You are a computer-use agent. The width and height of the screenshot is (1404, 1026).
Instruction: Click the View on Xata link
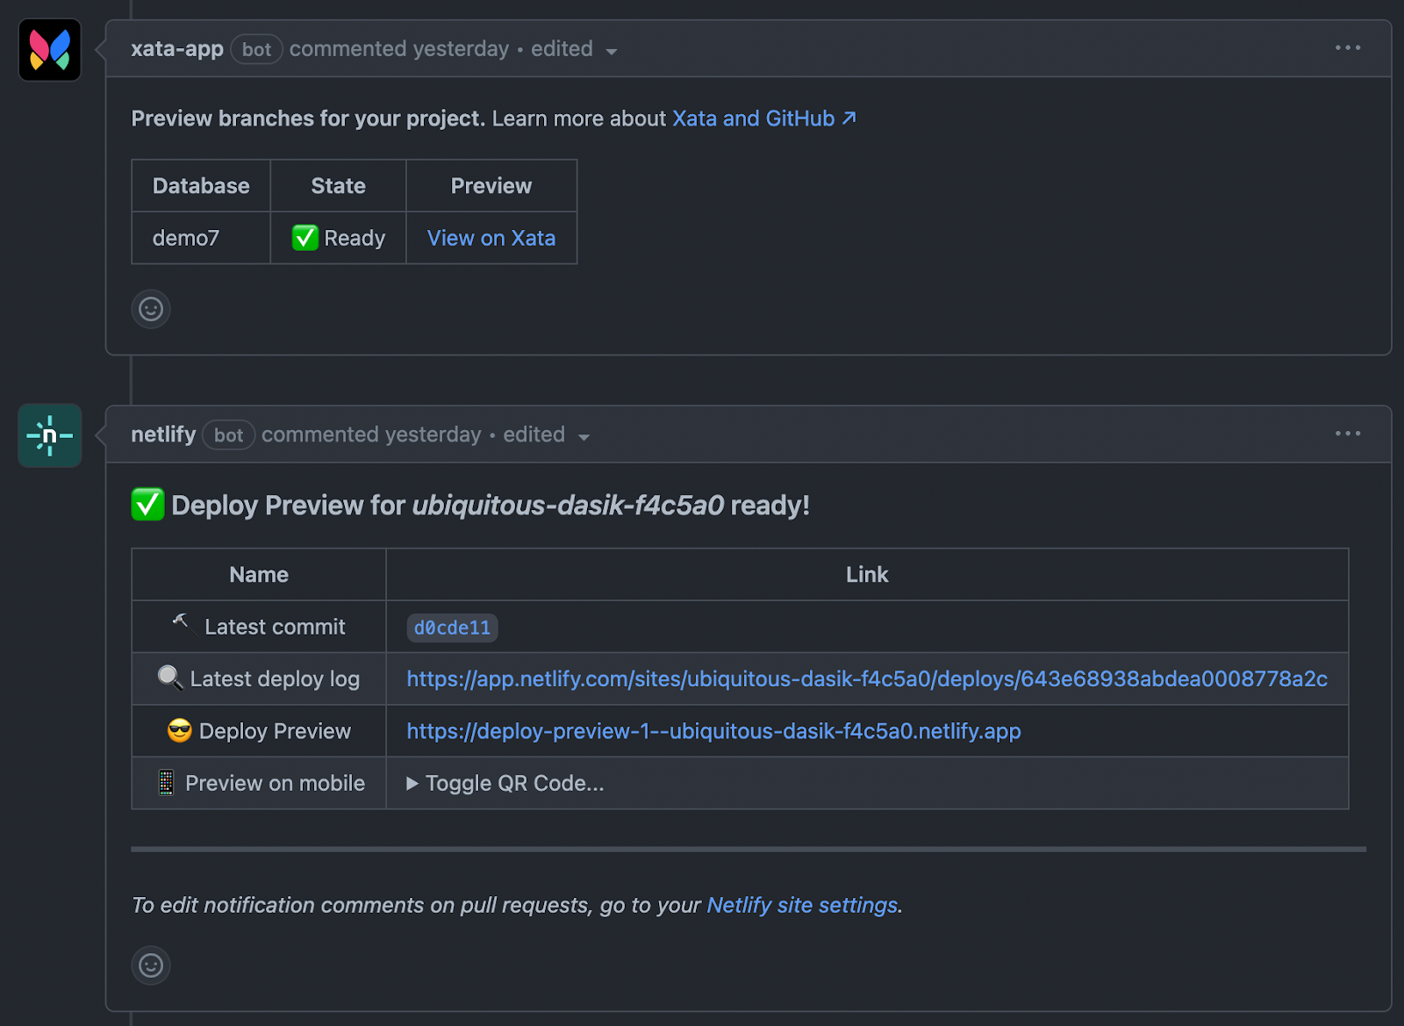pyautogui.click(x=491, y=238)
